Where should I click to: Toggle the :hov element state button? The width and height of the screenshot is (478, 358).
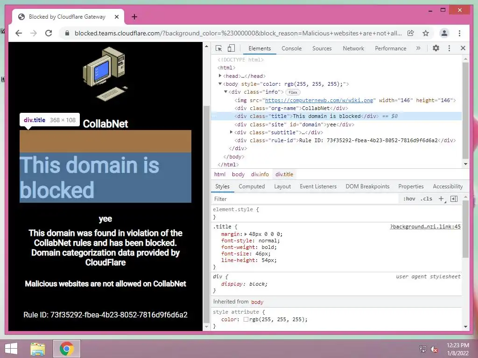tap(409, 199)
